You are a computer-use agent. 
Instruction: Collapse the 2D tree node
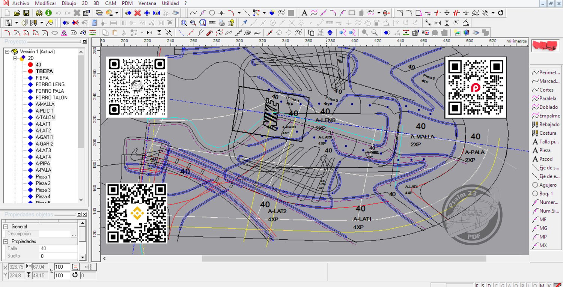(15, 58)
